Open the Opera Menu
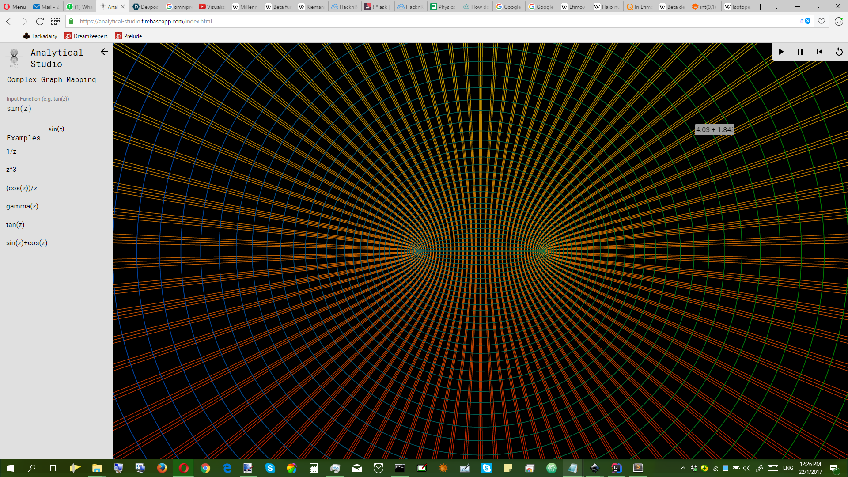This screenshot has height=477, width=848. 15,7
